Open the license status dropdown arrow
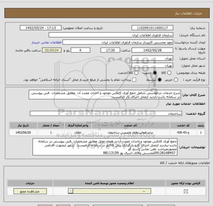Viewport: 213px width, 206px height. (x=71, y=191)
